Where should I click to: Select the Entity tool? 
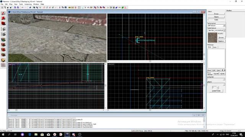(3, 29)
